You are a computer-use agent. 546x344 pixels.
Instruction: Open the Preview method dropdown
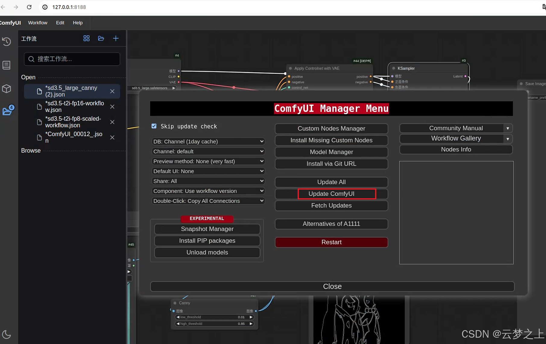pyautogui.click(x=208, y=161)
